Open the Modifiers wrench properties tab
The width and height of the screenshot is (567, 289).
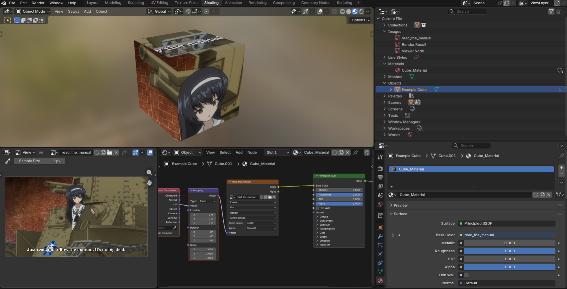pyautogui.click(x=380, y=236)
